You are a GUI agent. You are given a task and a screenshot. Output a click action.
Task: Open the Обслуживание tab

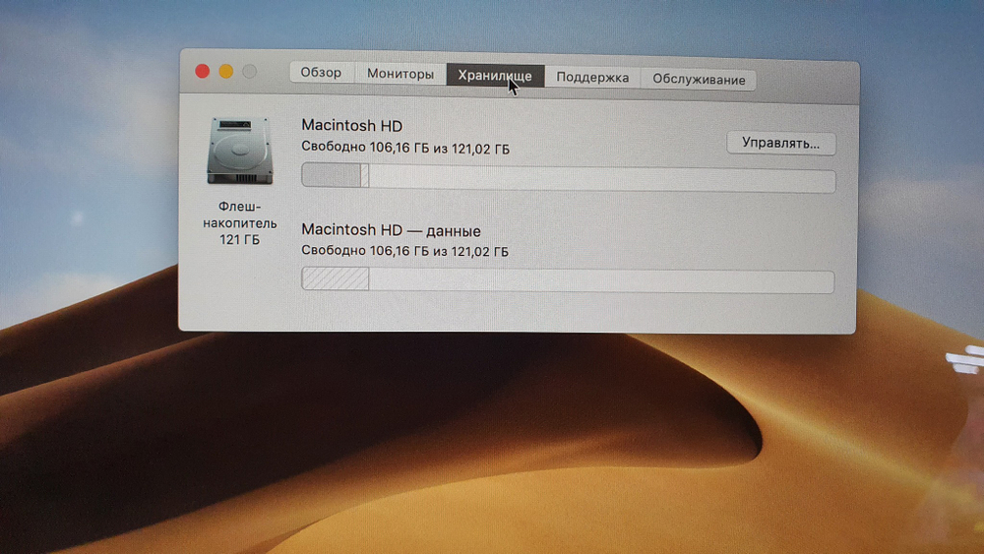point(699,80)
